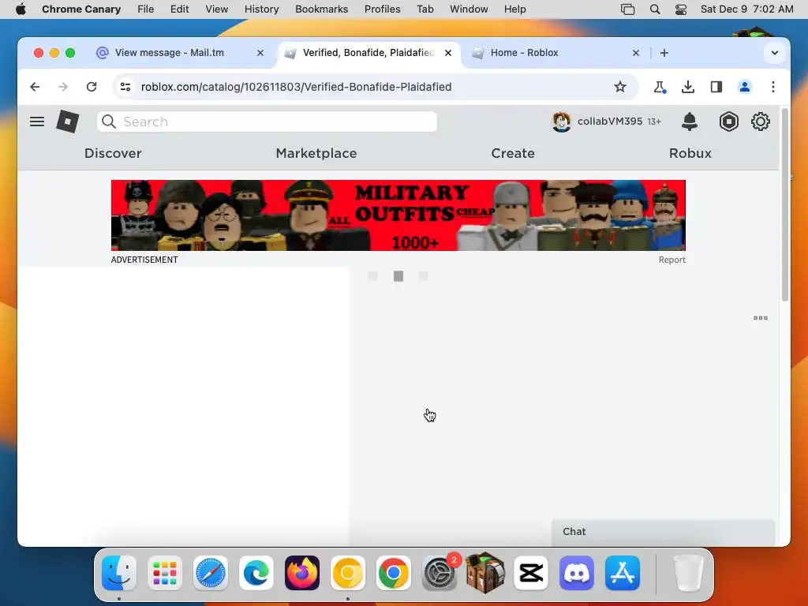The height and width of the screenshot is (606, 808).
Task: Focus the Roblox Search field
Action: 267,122
